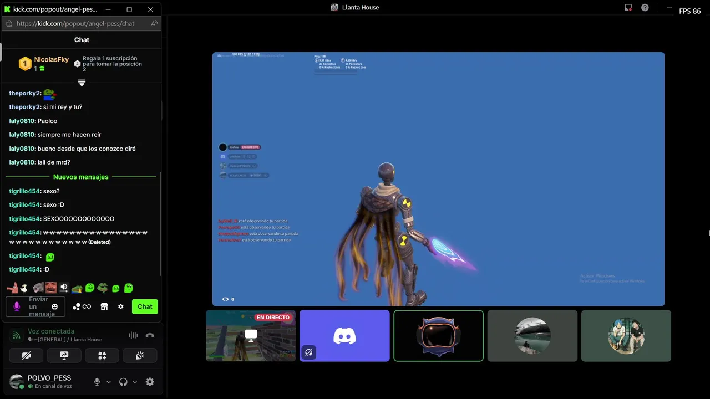This screenshot has height=399, width=710.
Task: Toggle noise suppression waveform icon
Action: click(133, 335)
